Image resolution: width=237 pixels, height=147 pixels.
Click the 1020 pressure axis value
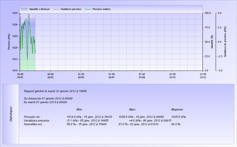[15, 48]
